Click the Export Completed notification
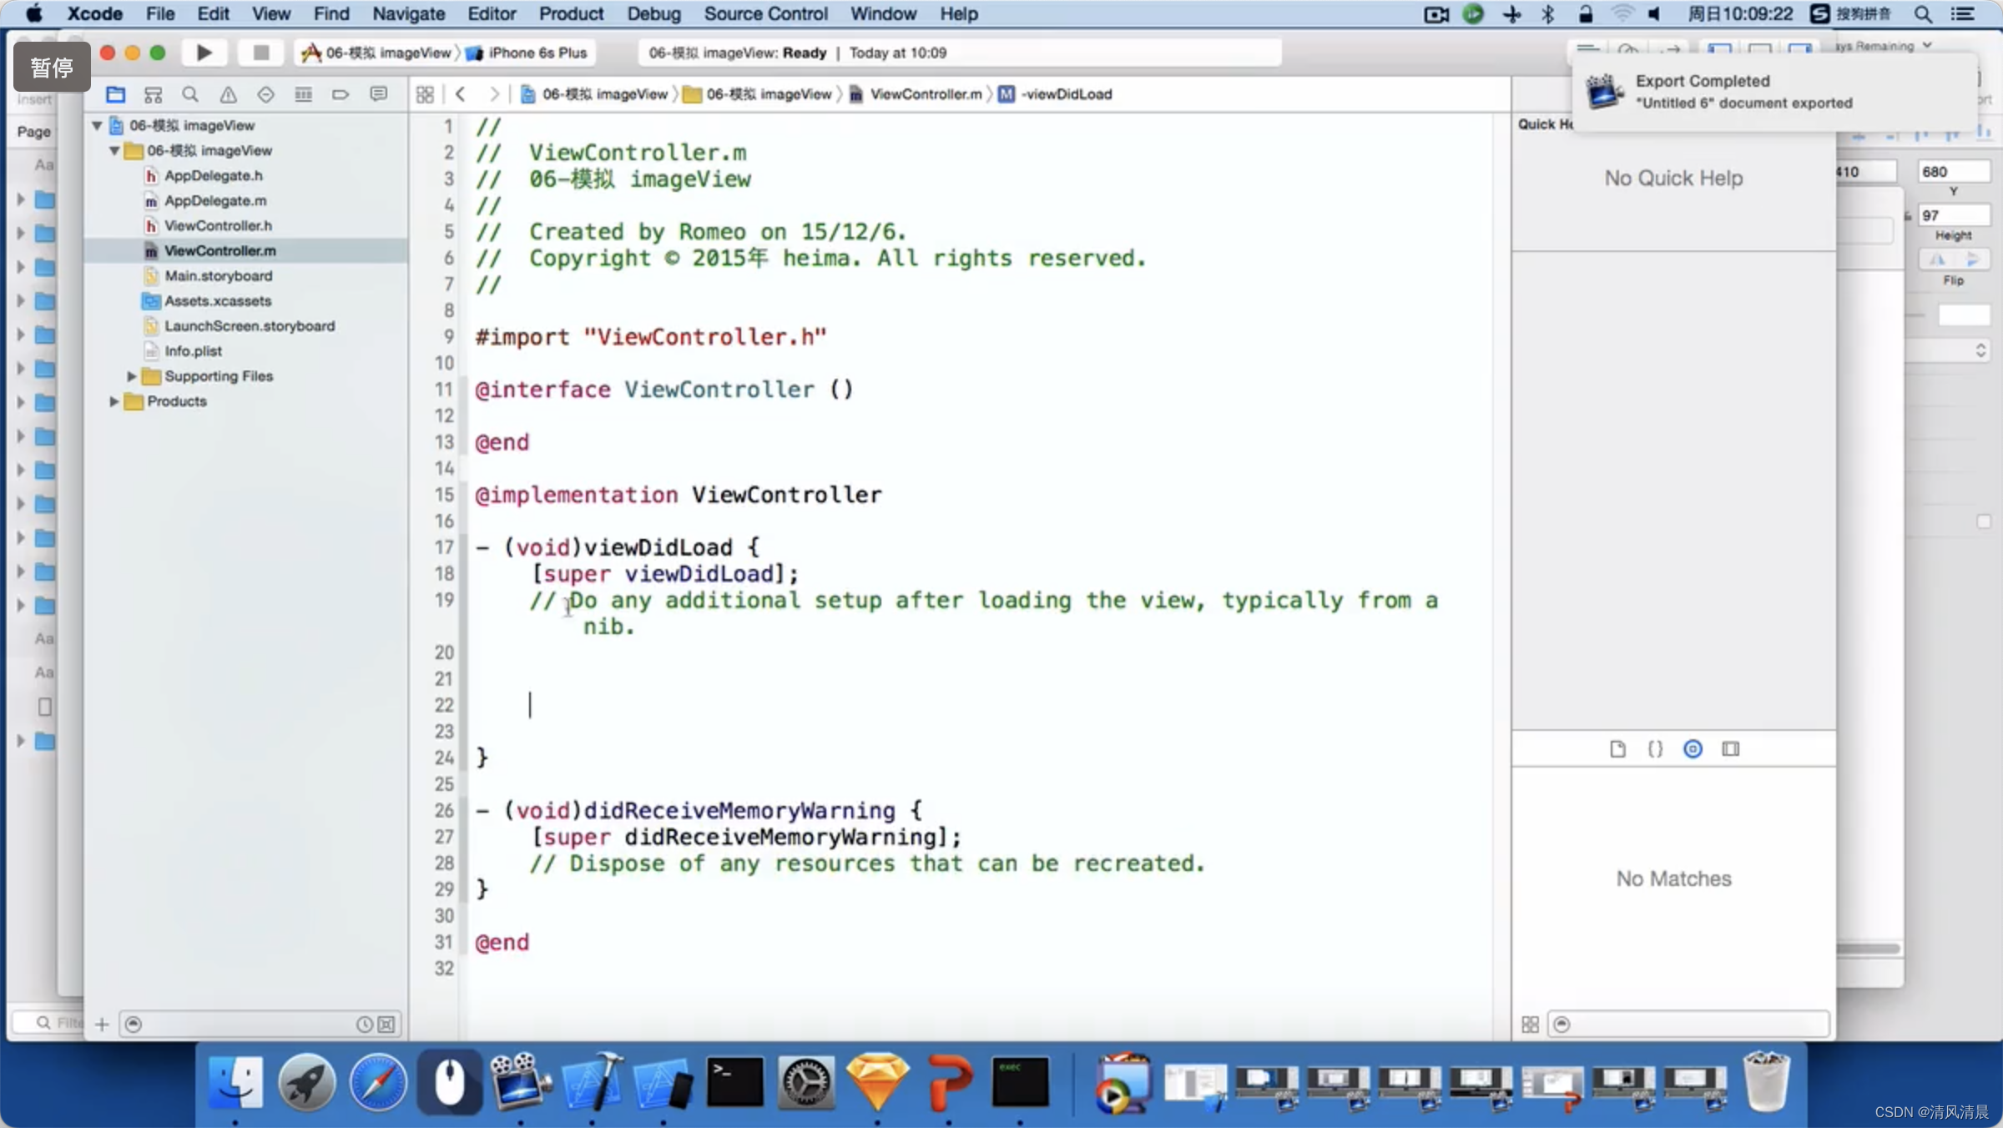2003x1128 pixels. pyautogui.click(x=1776, y=92)
